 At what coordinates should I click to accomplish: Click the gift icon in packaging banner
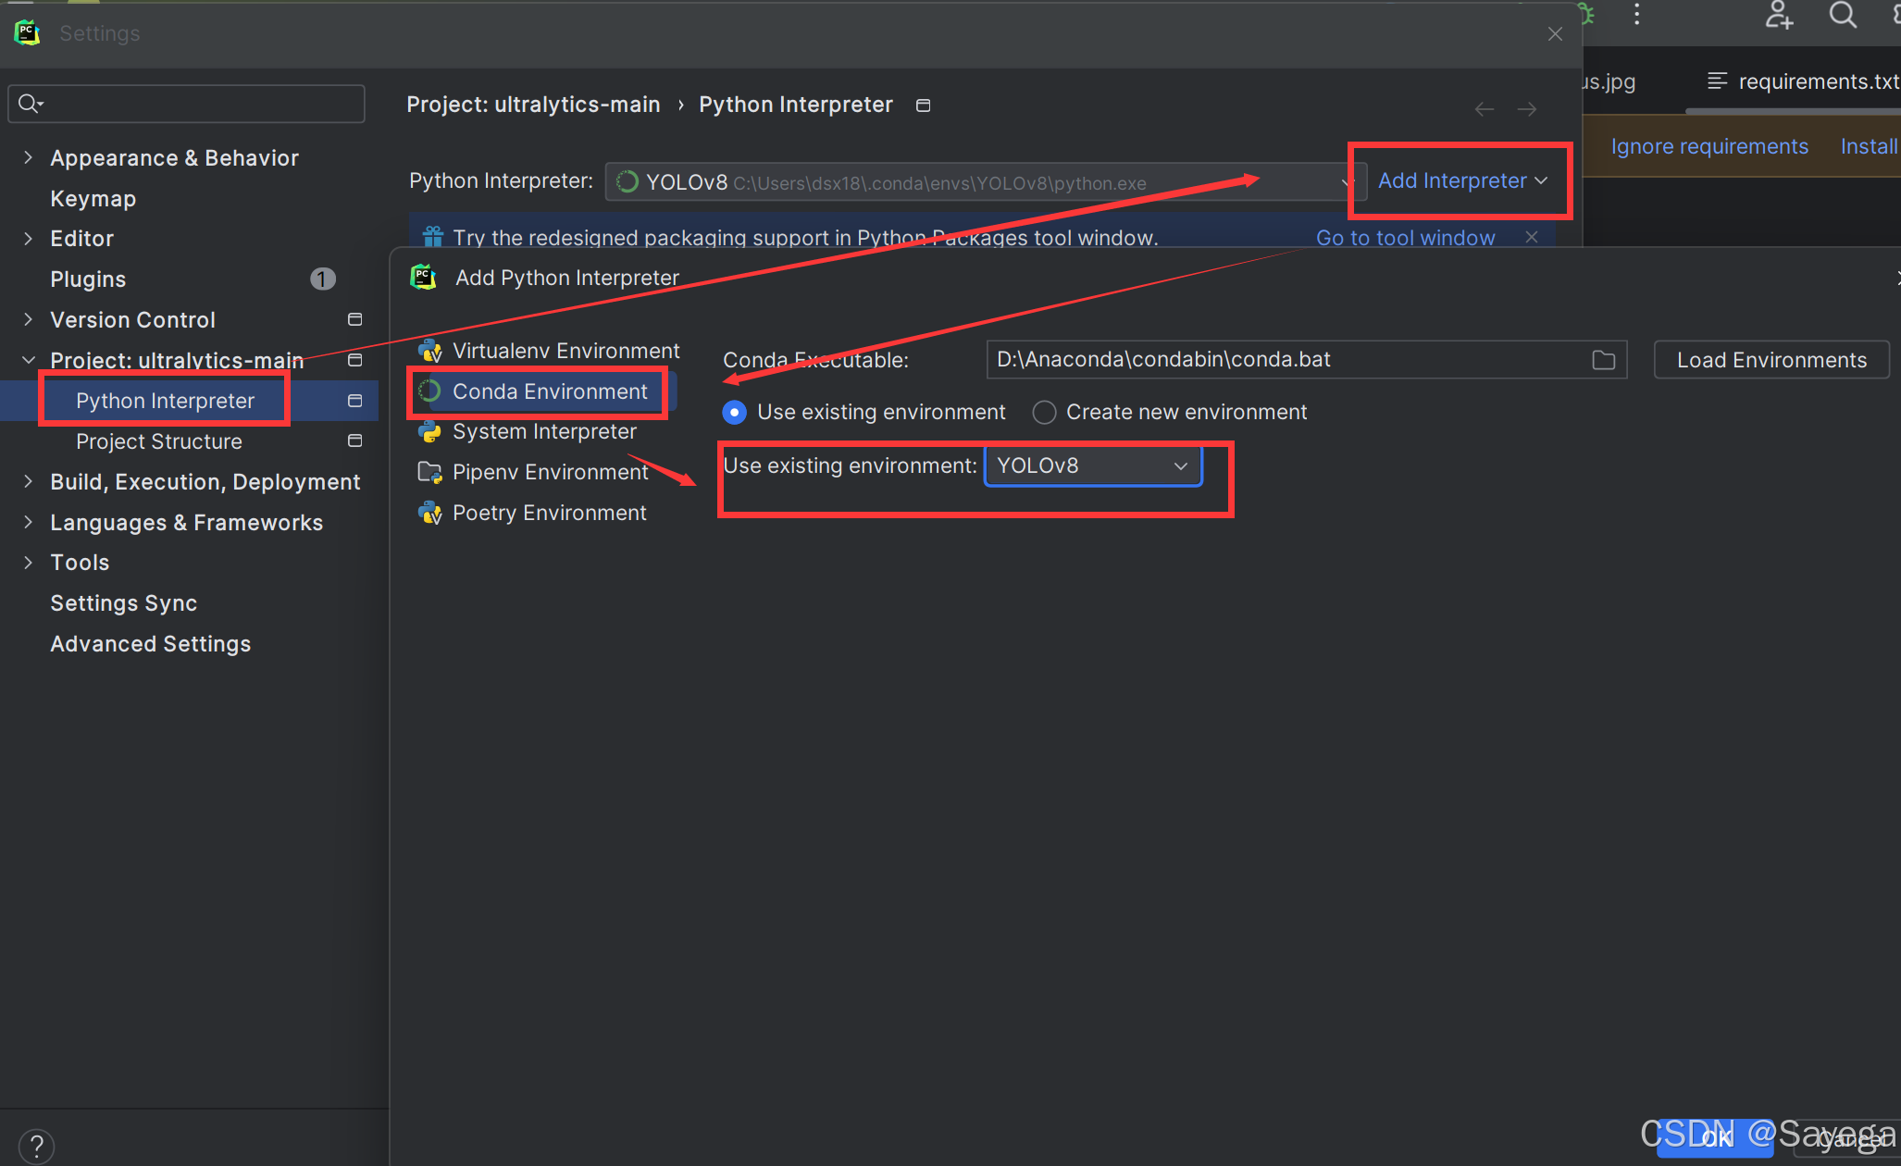point(432,237)
